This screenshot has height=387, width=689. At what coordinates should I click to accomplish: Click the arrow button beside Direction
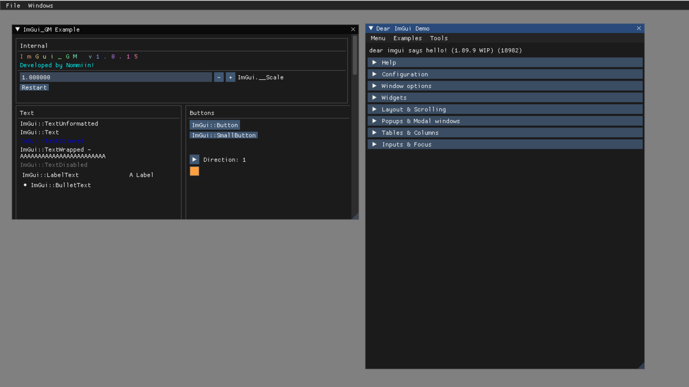pyautogui.click(x=194, y=159)
